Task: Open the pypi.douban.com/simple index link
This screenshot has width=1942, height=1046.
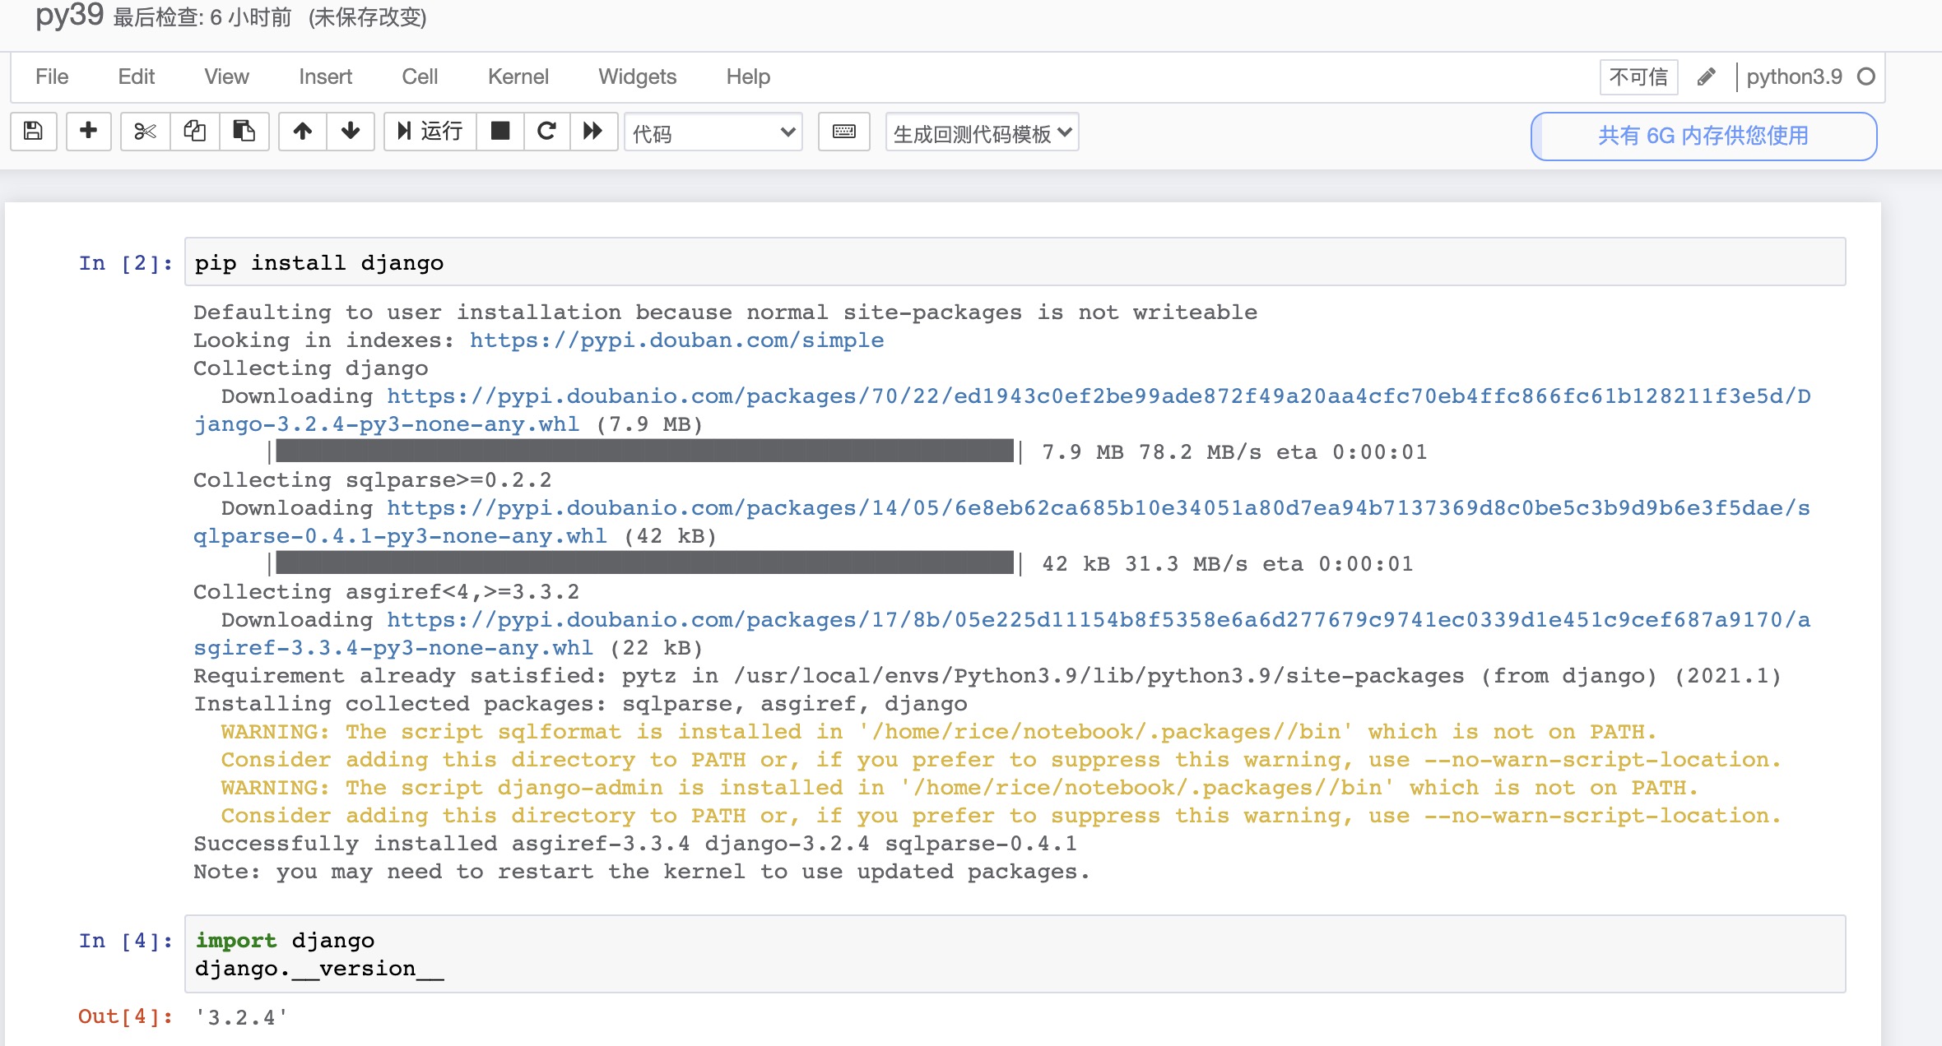Action: pos(676,340)
